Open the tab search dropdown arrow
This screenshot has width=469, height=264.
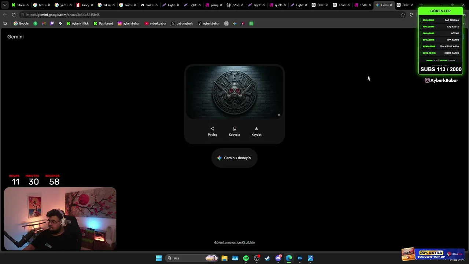click(x=5, y=5)
